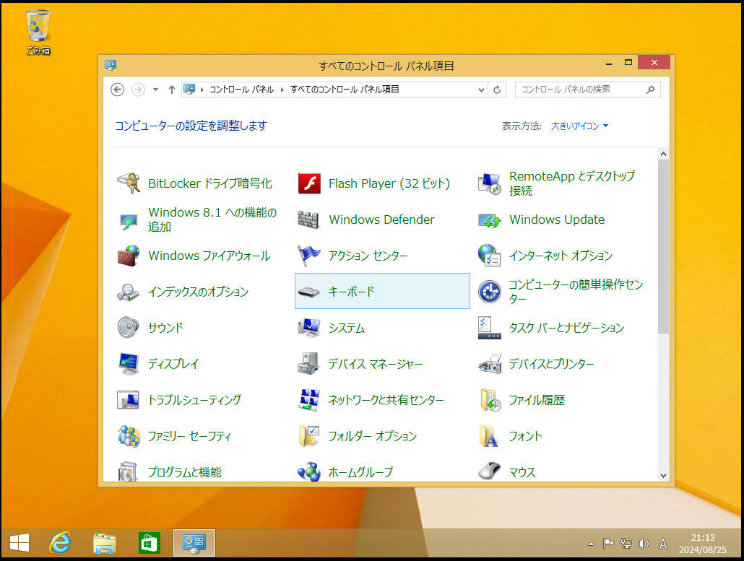Go back with the Back arrow button
The height and width of the screenshot is (561, 744).
click(x=118, y=89)
